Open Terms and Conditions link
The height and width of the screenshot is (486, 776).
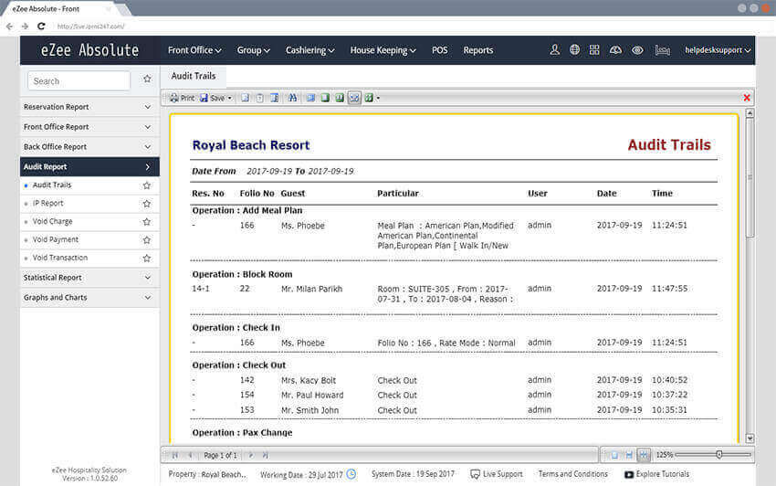click(573, 474)
